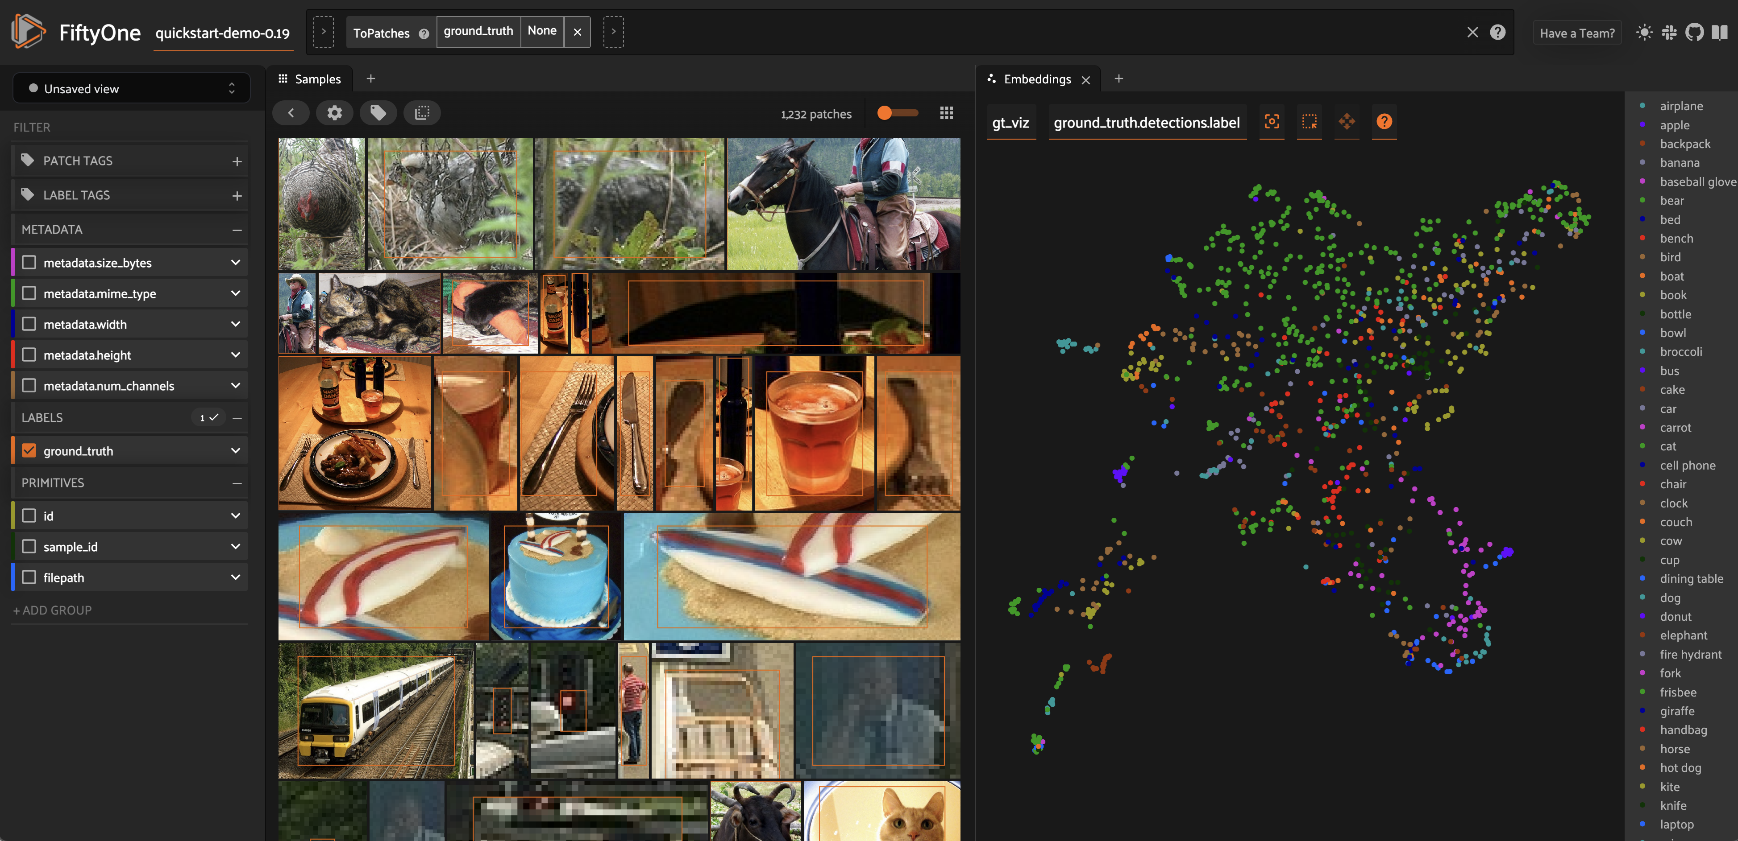This screenshot has height=841, width=1738.
Task: Enable the metadata.width checkbox
Action: [x=29, y=324]
